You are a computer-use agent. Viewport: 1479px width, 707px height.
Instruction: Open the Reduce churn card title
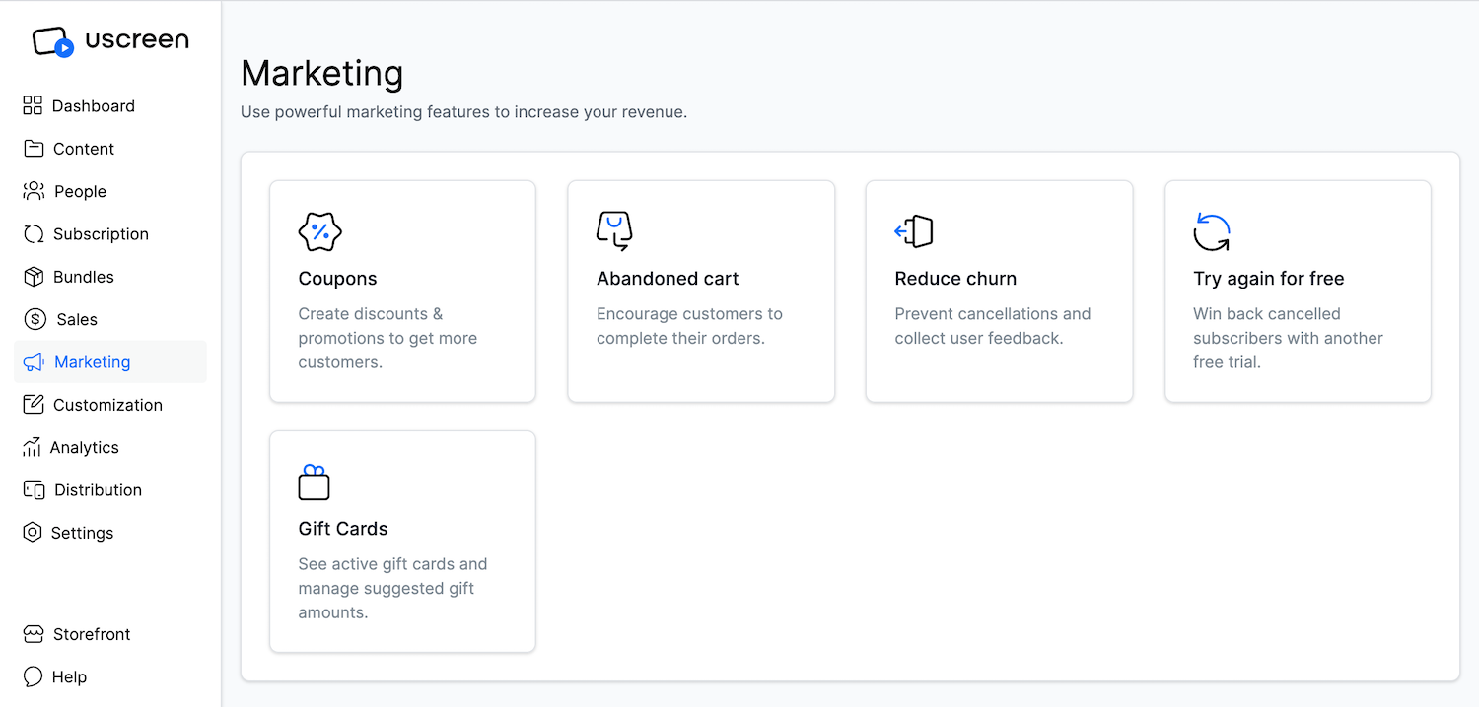pos(955,279)
